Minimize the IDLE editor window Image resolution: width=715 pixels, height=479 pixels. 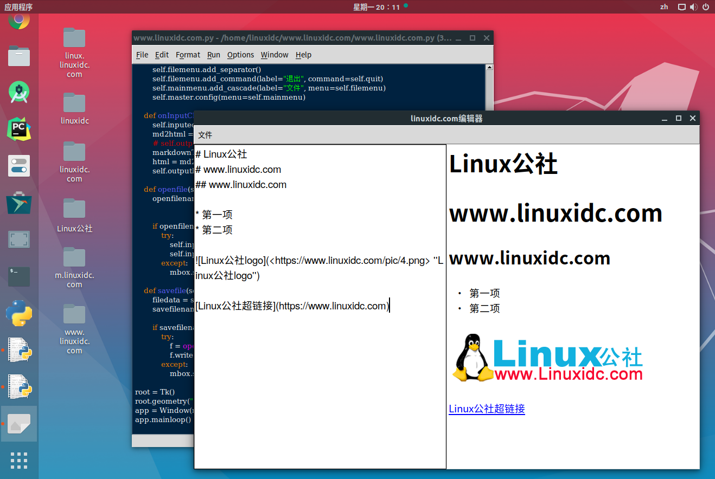458,38
